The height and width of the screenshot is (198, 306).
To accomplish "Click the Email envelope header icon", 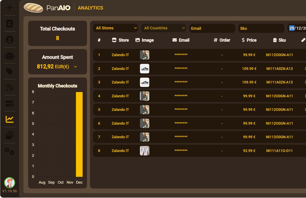I will 175,40.
